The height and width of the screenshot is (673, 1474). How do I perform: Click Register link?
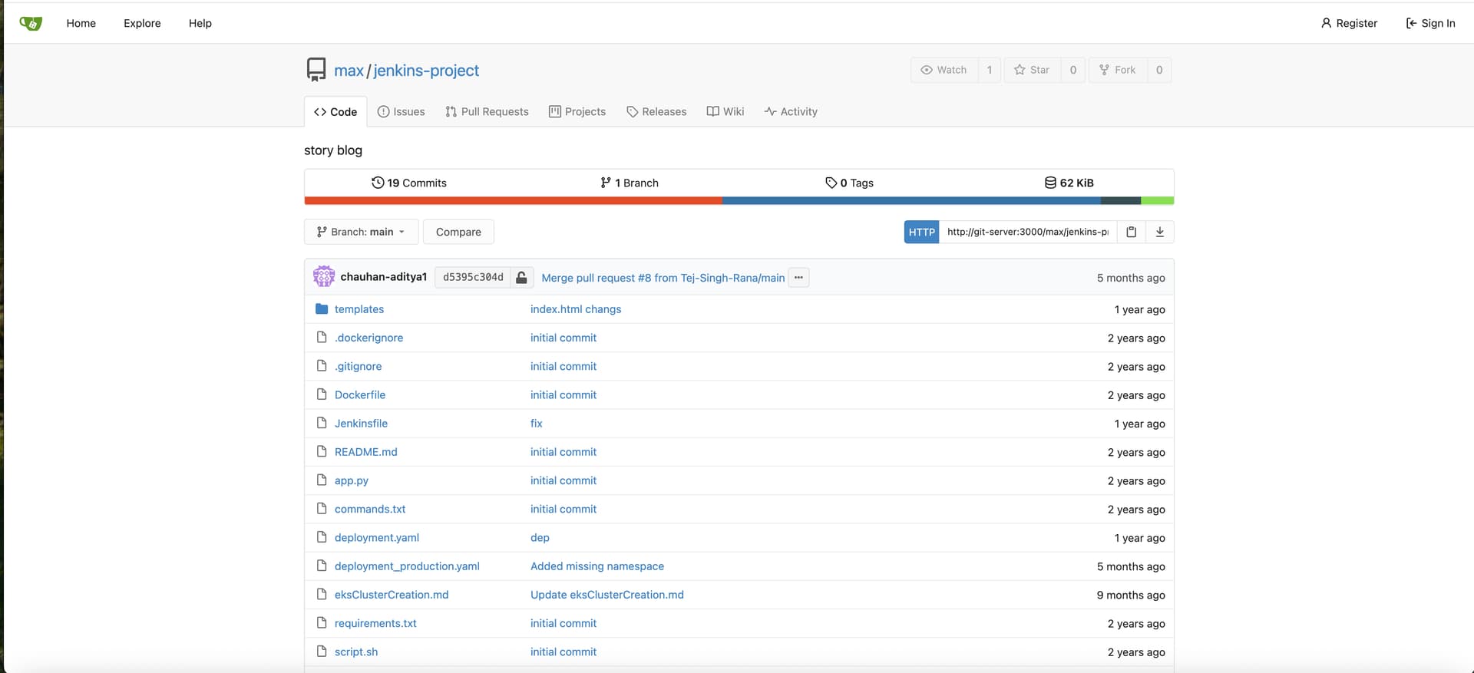tap(1349, 23)
